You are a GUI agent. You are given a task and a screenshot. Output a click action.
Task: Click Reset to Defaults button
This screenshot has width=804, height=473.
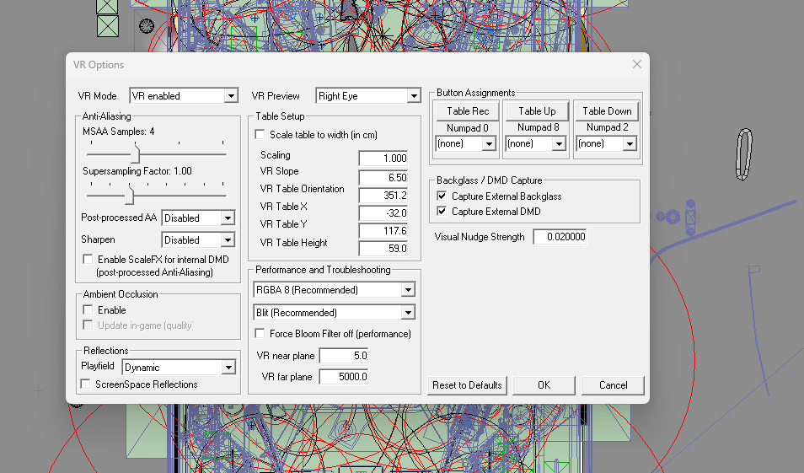point(467,385)
